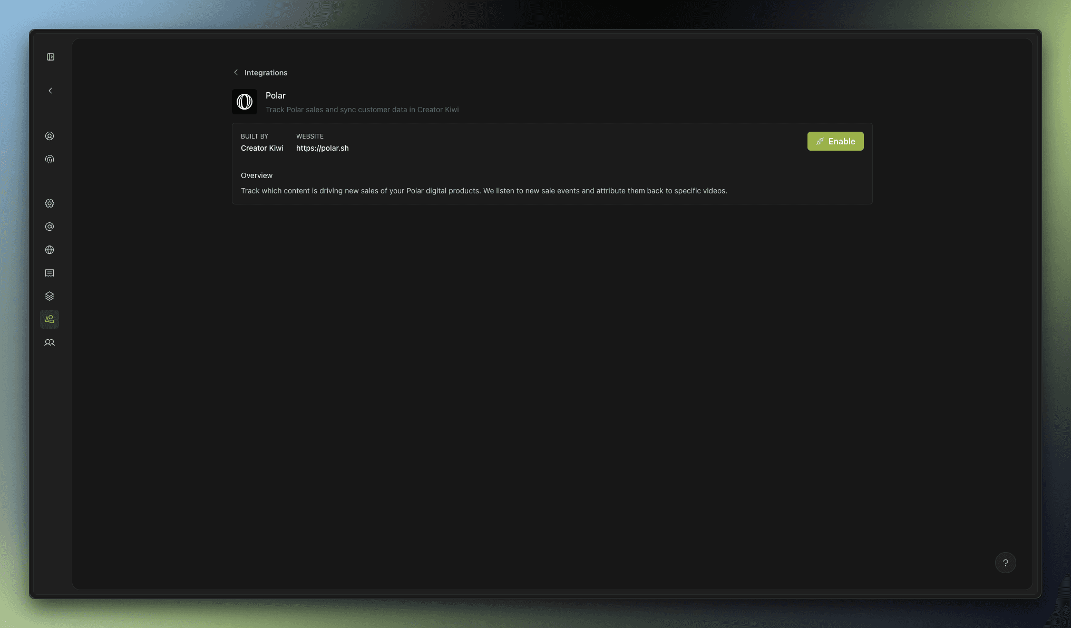Click the Overview heading
Screen dimensions: 1071x628
[x=257, y=175]
